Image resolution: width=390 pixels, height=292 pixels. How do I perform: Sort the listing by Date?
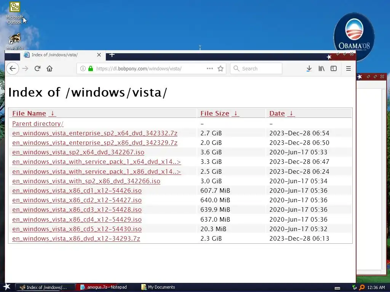(x=277, y=113)
